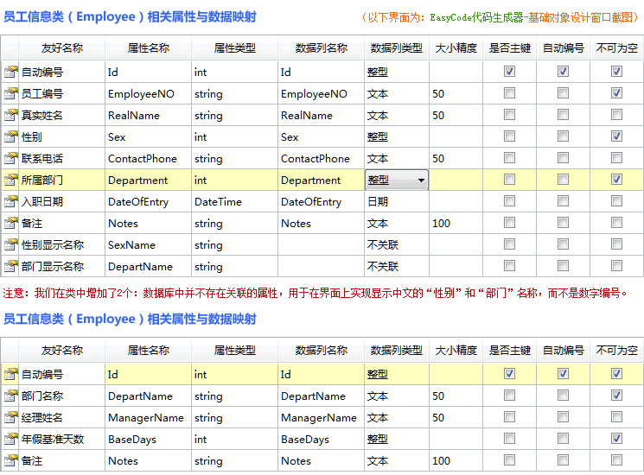Select the DateTime attribute type cell
Screen dimensions: 644x475
click(234, 202)
